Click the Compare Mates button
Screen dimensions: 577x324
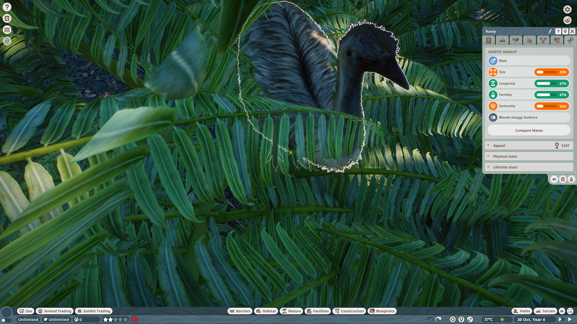pyautogui.click(x=529, y=130)
